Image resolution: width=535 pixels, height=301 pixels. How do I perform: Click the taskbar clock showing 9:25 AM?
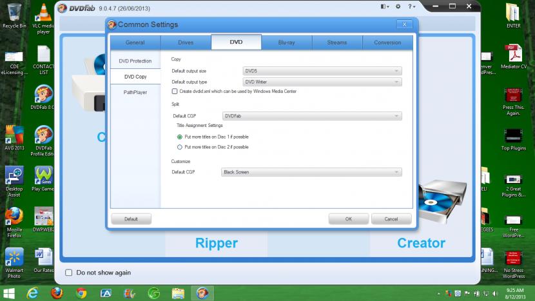(x=515, y=293)
